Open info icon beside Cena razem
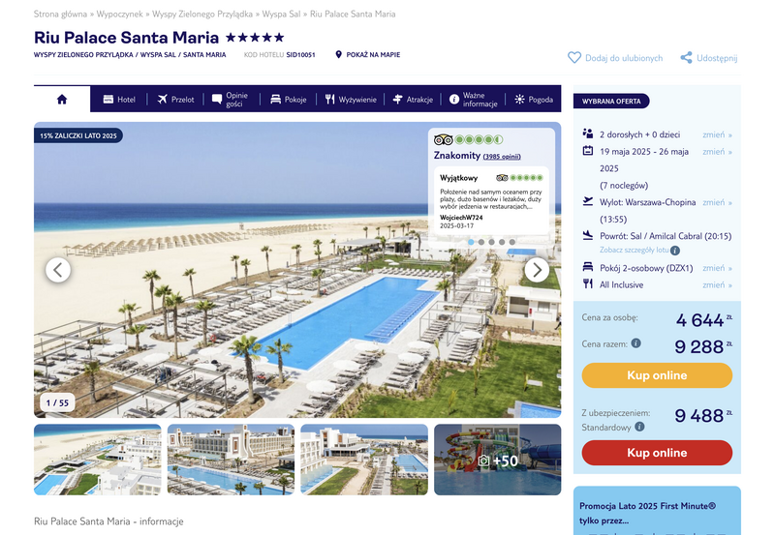The image size is (775, 535). [x=636, y=343]
